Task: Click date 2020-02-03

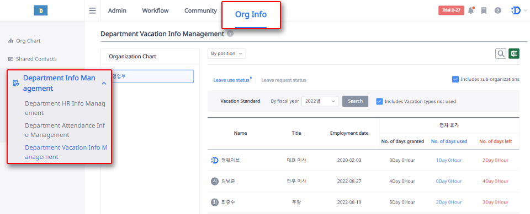Action: click(x=349, y=161)
